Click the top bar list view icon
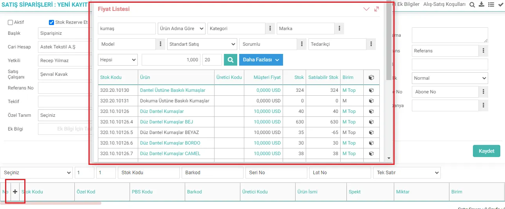The width and height of the screenshot is (505, 209). click(491, 4)
